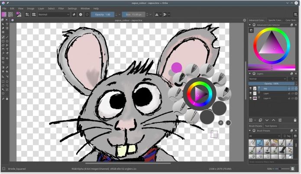This screenshot has width=301, height=174.
Task: Select the Text tool in the toolbox
Action: (x=7, y=24)
